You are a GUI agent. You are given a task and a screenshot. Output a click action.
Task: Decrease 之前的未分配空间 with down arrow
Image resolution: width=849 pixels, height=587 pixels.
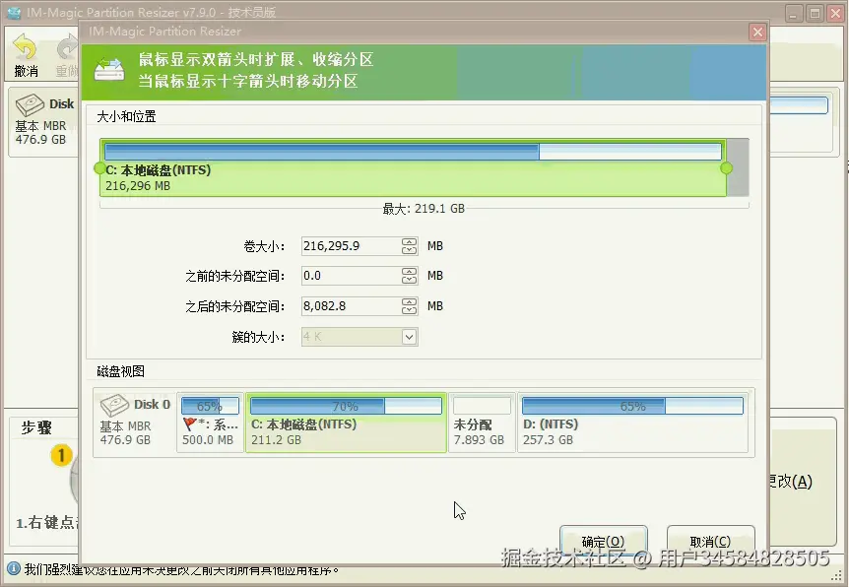pyautogui.click(x=410, y=280)
